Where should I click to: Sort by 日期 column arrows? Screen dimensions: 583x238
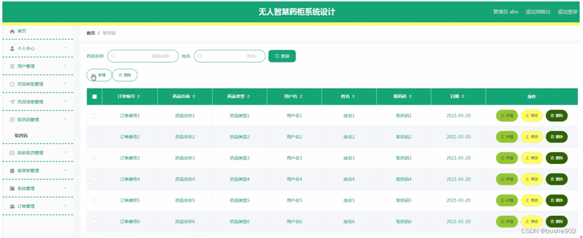pyautogui.click(x=463, y=97)
